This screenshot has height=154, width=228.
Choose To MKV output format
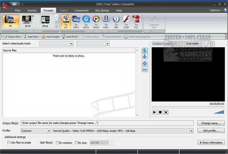point(106,22)
